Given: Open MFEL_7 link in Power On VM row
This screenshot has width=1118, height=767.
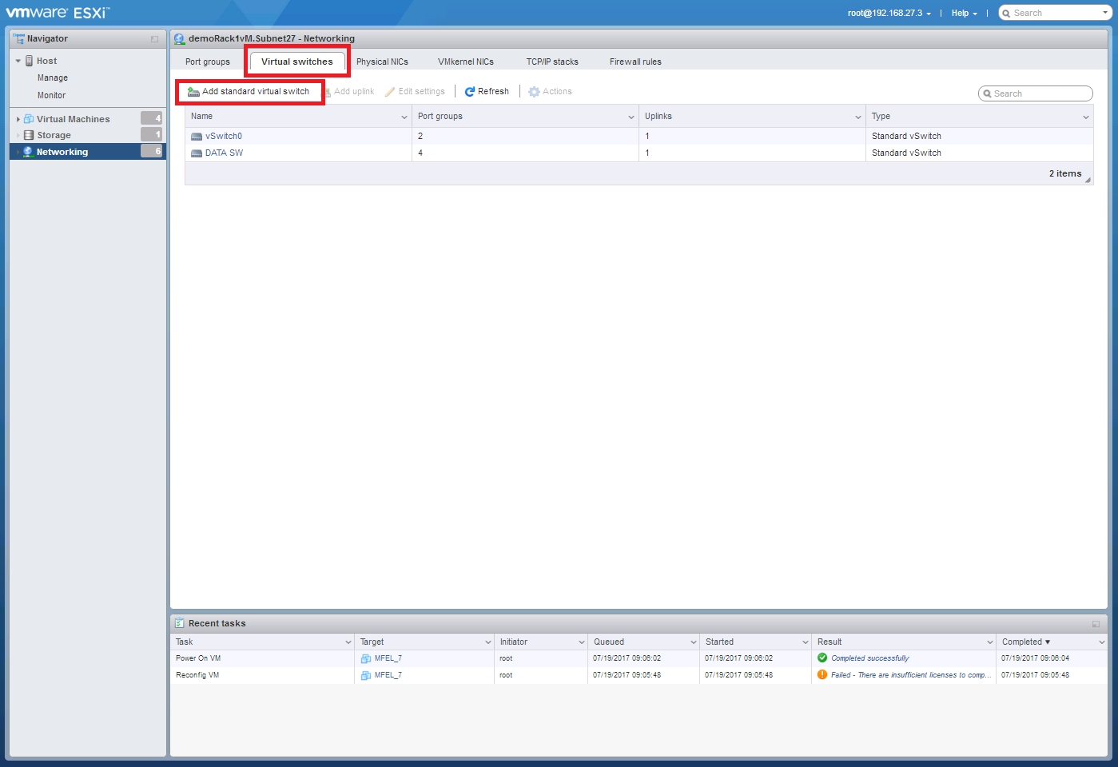Looking at the screenshot, I should click(388, 659).
